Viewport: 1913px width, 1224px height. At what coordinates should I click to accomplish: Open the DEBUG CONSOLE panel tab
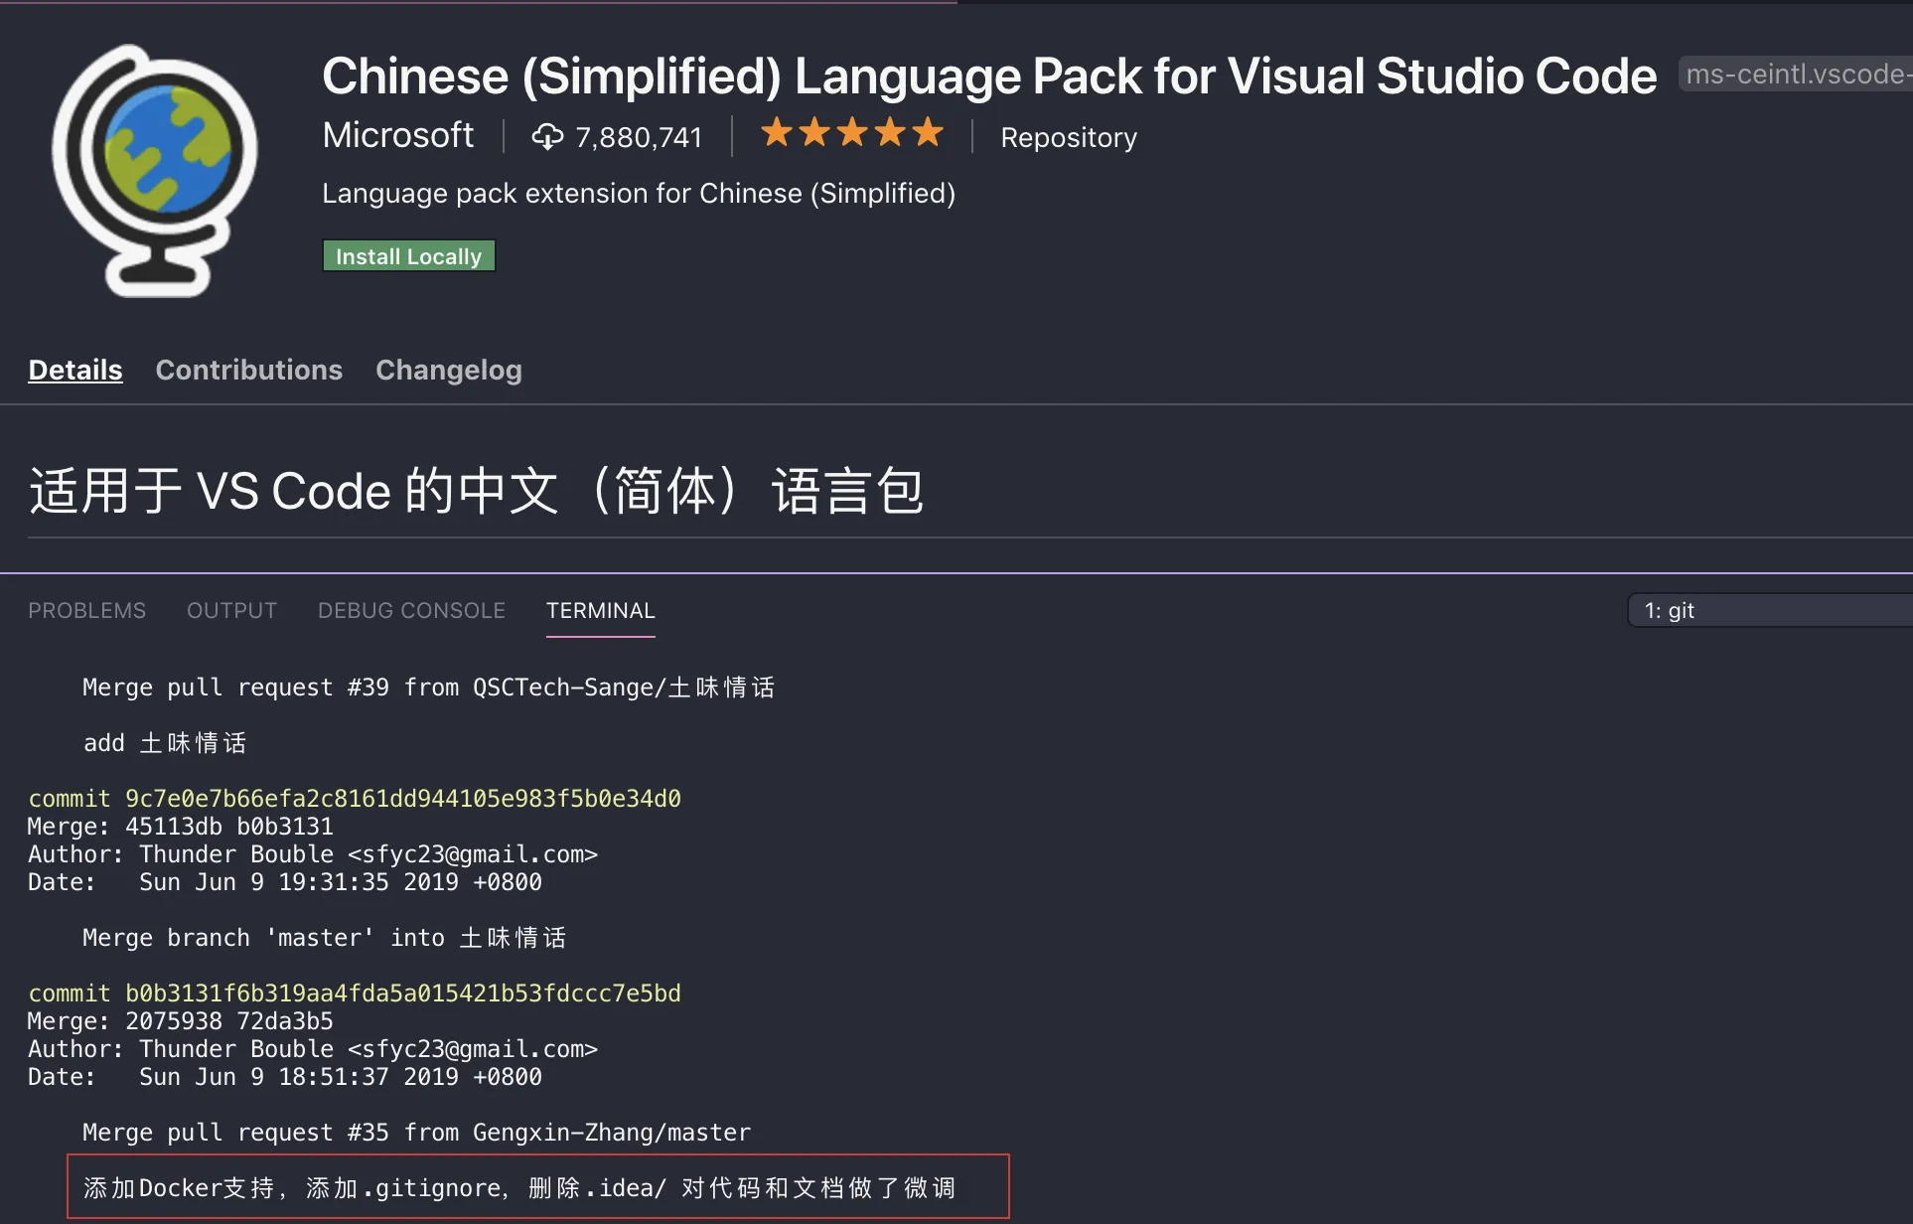(411, 610)
